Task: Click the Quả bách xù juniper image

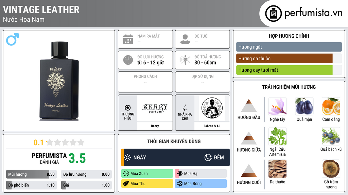Action: (x=331, y=136)
